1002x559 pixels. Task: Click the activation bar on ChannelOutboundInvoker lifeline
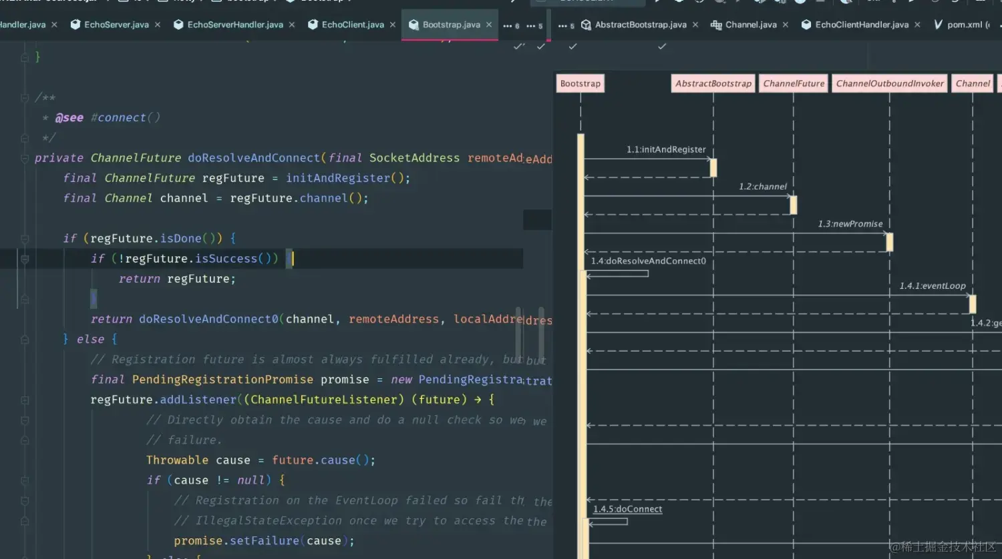pyautogui.click(x=890, y=242)
